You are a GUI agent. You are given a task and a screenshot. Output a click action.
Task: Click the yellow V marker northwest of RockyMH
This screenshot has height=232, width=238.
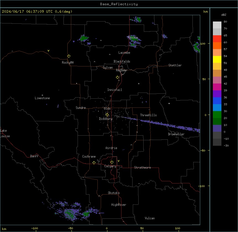tap(48, 51)
